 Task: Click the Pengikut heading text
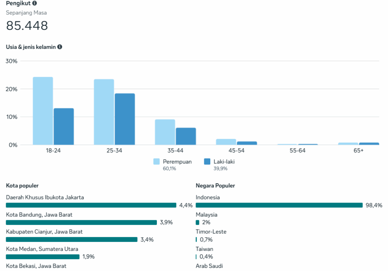(18, 3)
